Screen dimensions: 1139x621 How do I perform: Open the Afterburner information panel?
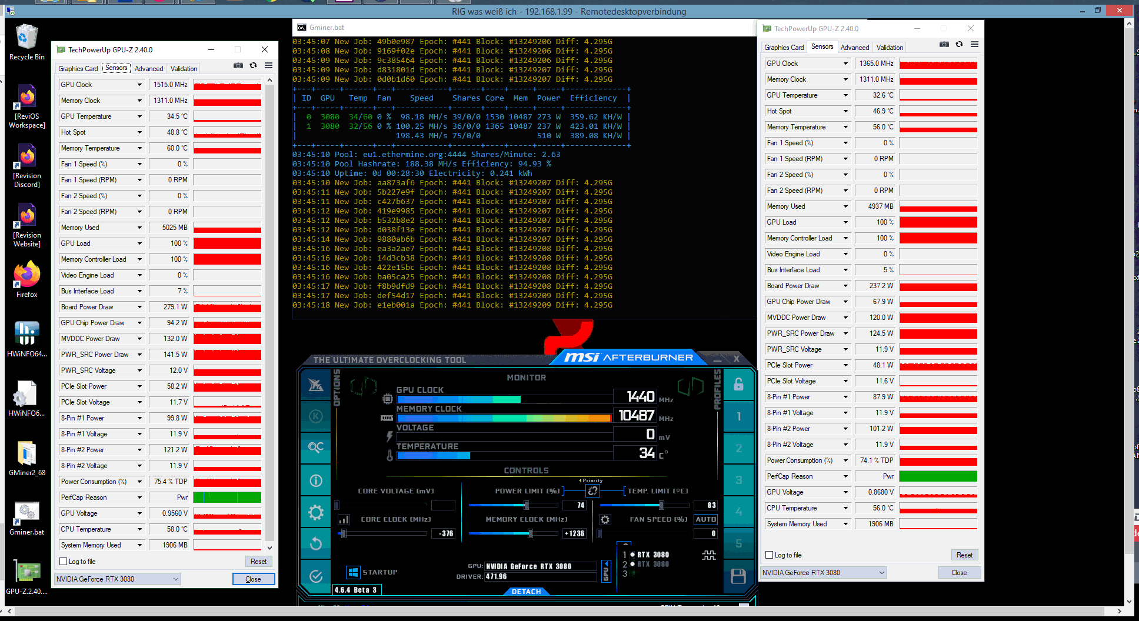(x=316, y=480)
